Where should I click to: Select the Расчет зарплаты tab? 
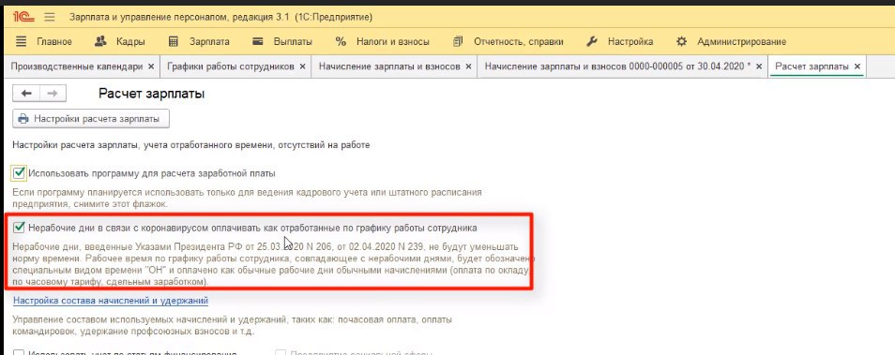(x=812, y=67)
